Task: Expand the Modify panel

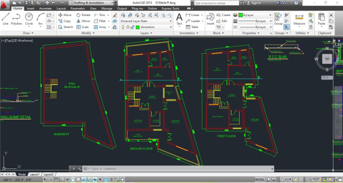Action: (x=88, y=33)
